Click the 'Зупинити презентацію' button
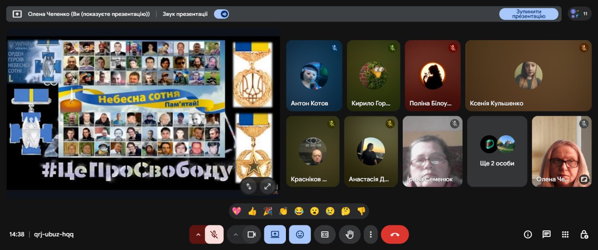Screen dimensions: 598x250 click(528, 14)
